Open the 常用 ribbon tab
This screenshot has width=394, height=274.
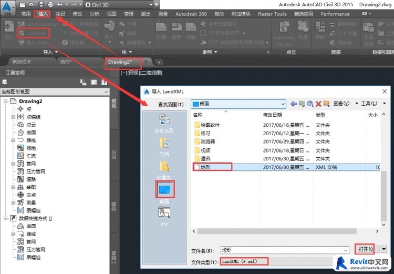pyautogui.click(x=26, y=14)
